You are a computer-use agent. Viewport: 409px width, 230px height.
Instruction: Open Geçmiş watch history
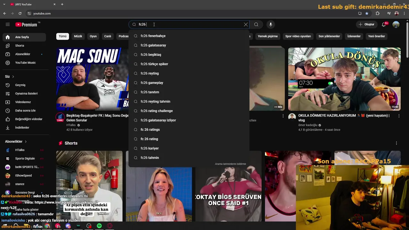tap(24, 85)
